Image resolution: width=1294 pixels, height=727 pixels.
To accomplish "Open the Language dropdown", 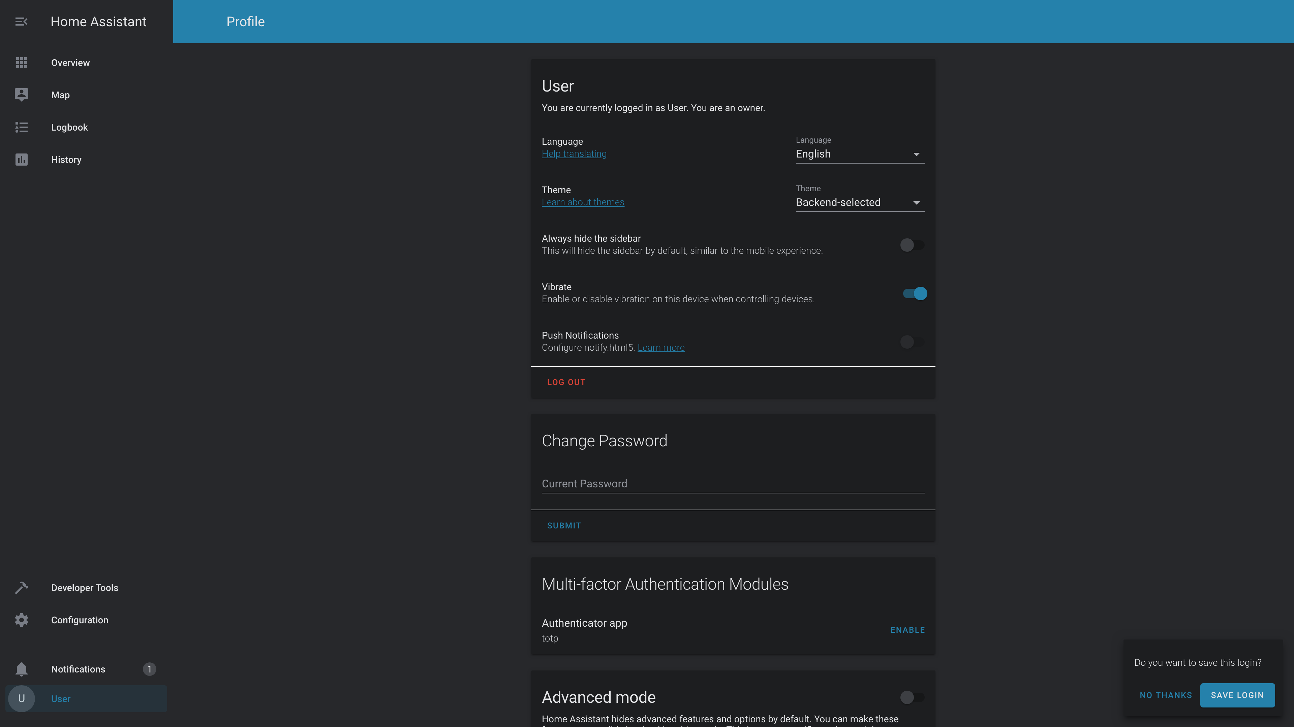I will point(860,154).
